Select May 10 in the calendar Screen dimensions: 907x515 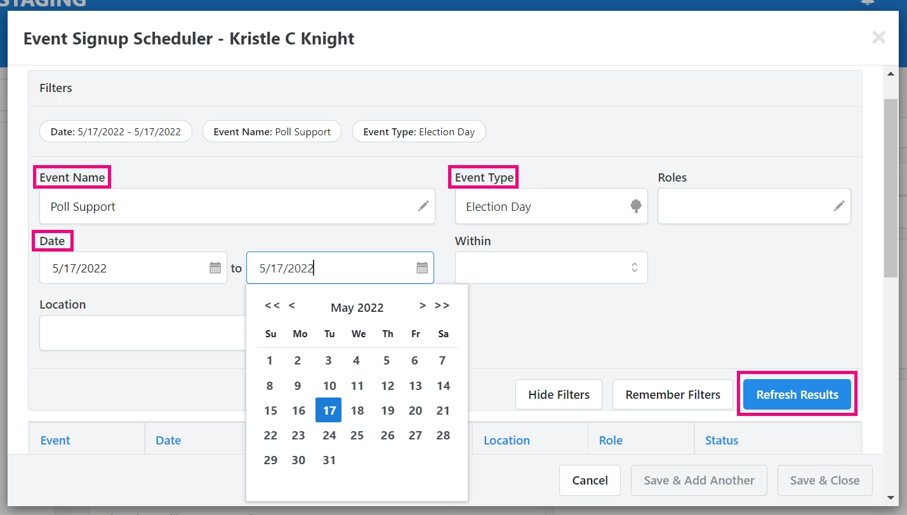click(x=329, y=385)
